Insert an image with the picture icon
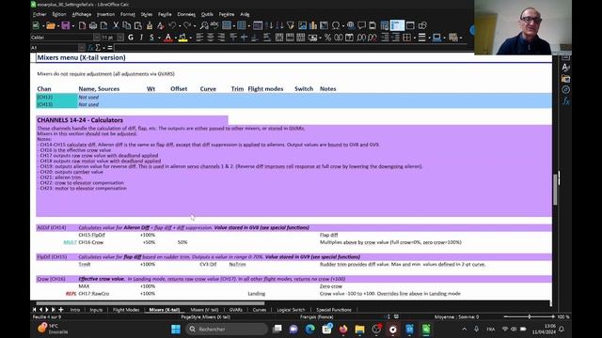Image resolution: width=602 pixels, height=338 pixels. coord(302,25)
